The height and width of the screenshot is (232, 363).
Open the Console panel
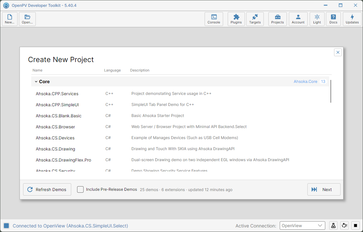(214, 19)
